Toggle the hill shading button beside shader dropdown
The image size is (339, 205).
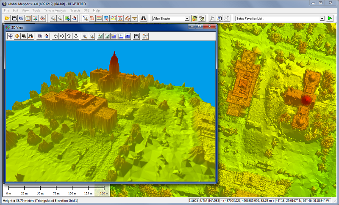[x=195, y=19]
